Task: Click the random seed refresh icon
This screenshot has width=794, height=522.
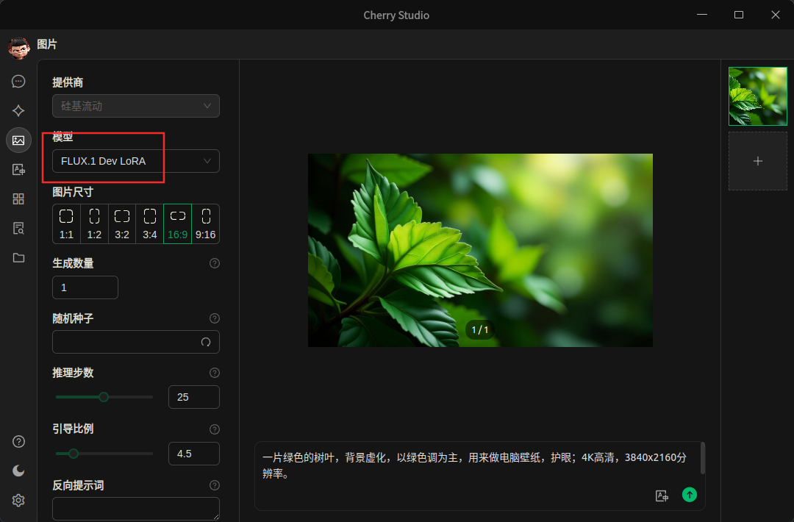Action: (206, 343)
